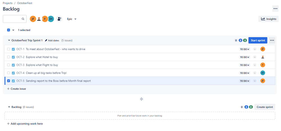The height and width of the screenshot is (131, 281).
Task: Open TO DO status dropdown for OCT-1
Action: [245, 49]
